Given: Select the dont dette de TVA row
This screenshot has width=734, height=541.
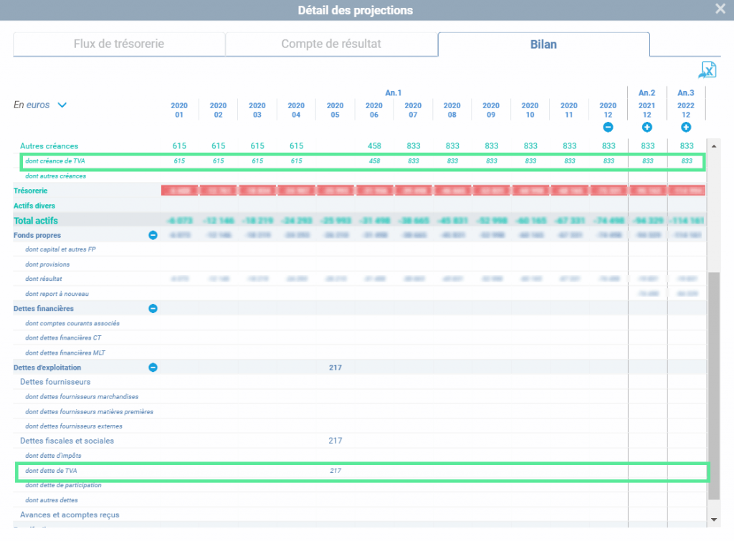Looking at the screenshot, I should tap(363, 471).
